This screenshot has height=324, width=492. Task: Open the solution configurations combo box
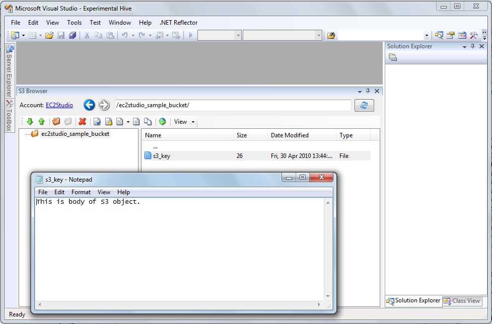220,35
